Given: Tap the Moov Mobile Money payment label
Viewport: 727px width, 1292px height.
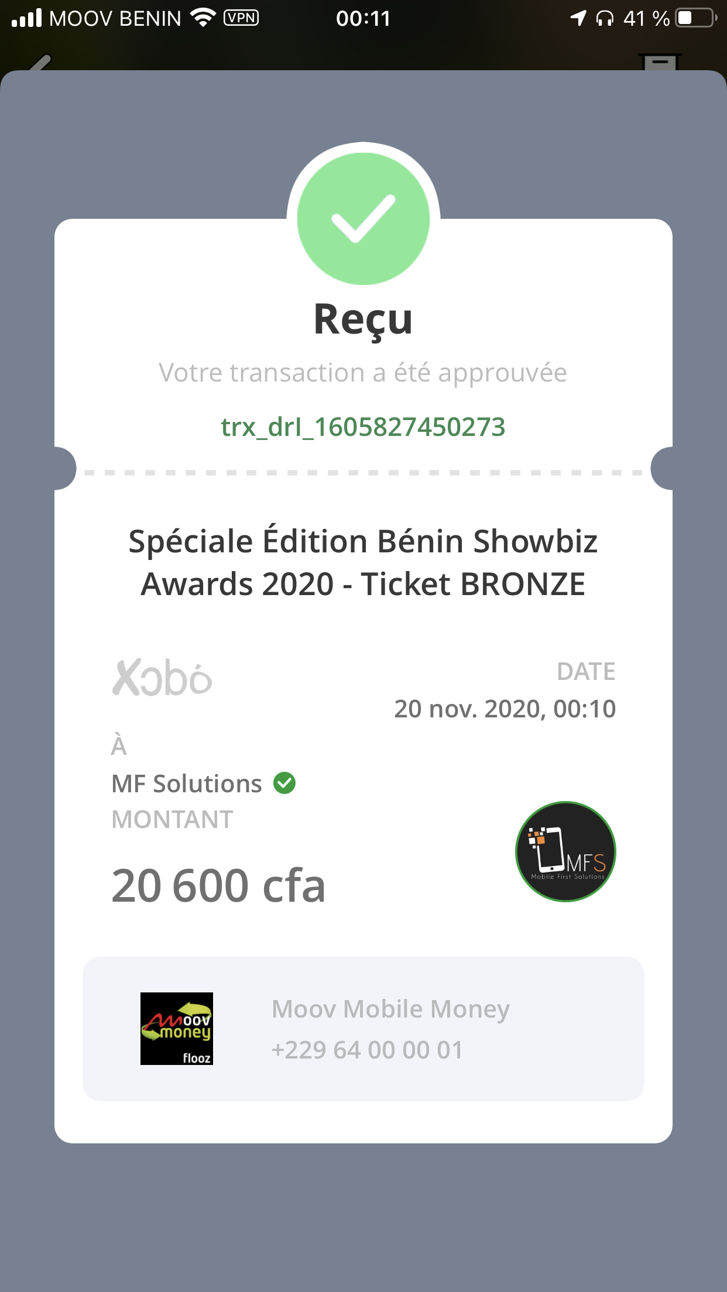Looking at the screenshot, I should point(390,1009).
